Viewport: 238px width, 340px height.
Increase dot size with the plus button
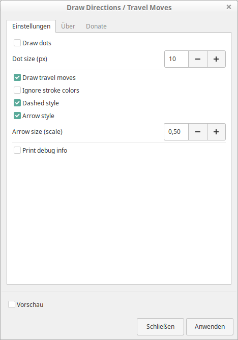(x=216, y=59)
